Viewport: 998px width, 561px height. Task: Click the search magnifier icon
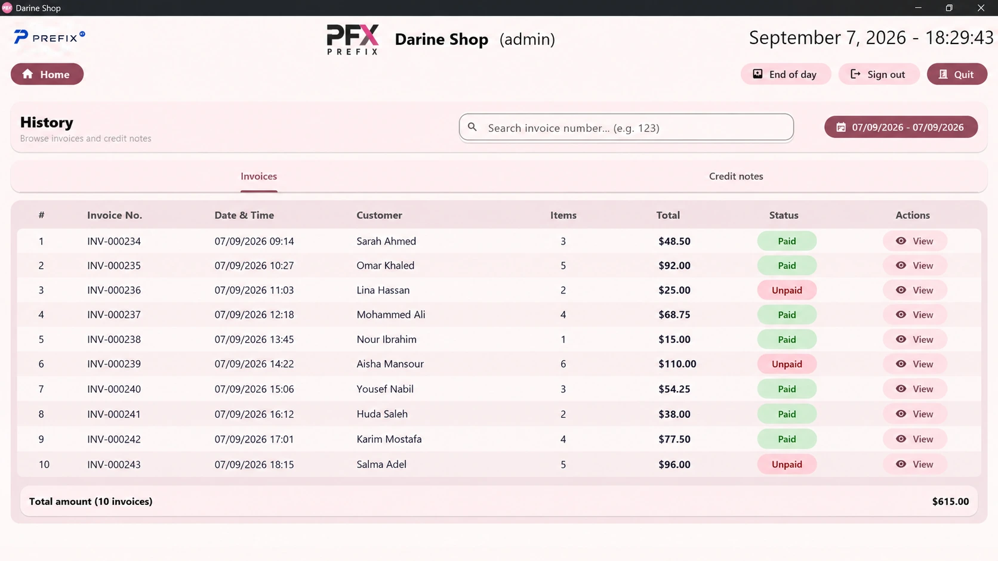pos(472,127)
